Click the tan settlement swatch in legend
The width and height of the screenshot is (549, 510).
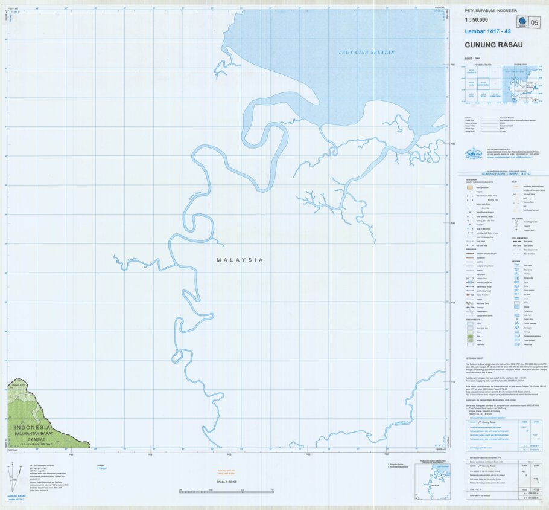[x=470, y=187]
